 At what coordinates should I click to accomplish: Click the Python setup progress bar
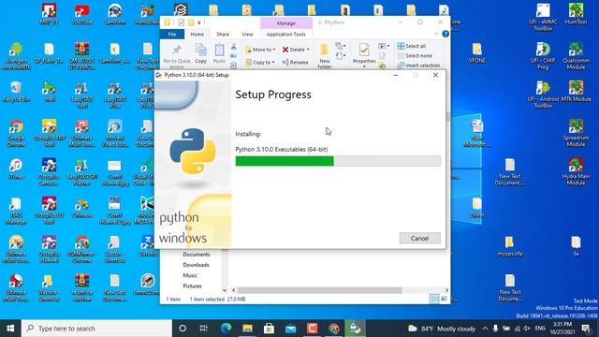pyautogui.click(x=338, y=161)
